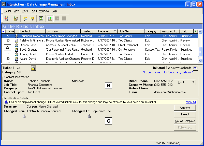Click the refresh toolbar icon
The width and height of the screenshot is (204, 146).
[x=41, y=18]
